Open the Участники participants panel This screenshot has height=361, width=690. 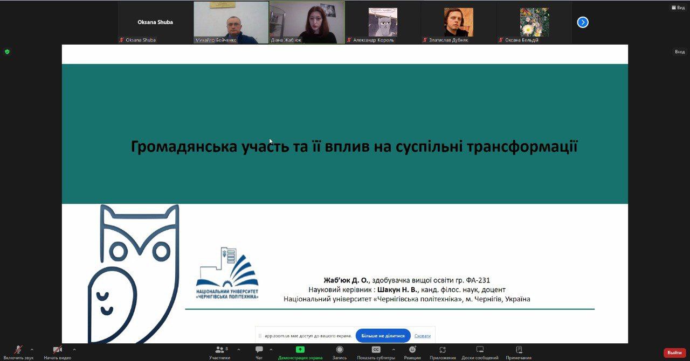click(220, 350)
